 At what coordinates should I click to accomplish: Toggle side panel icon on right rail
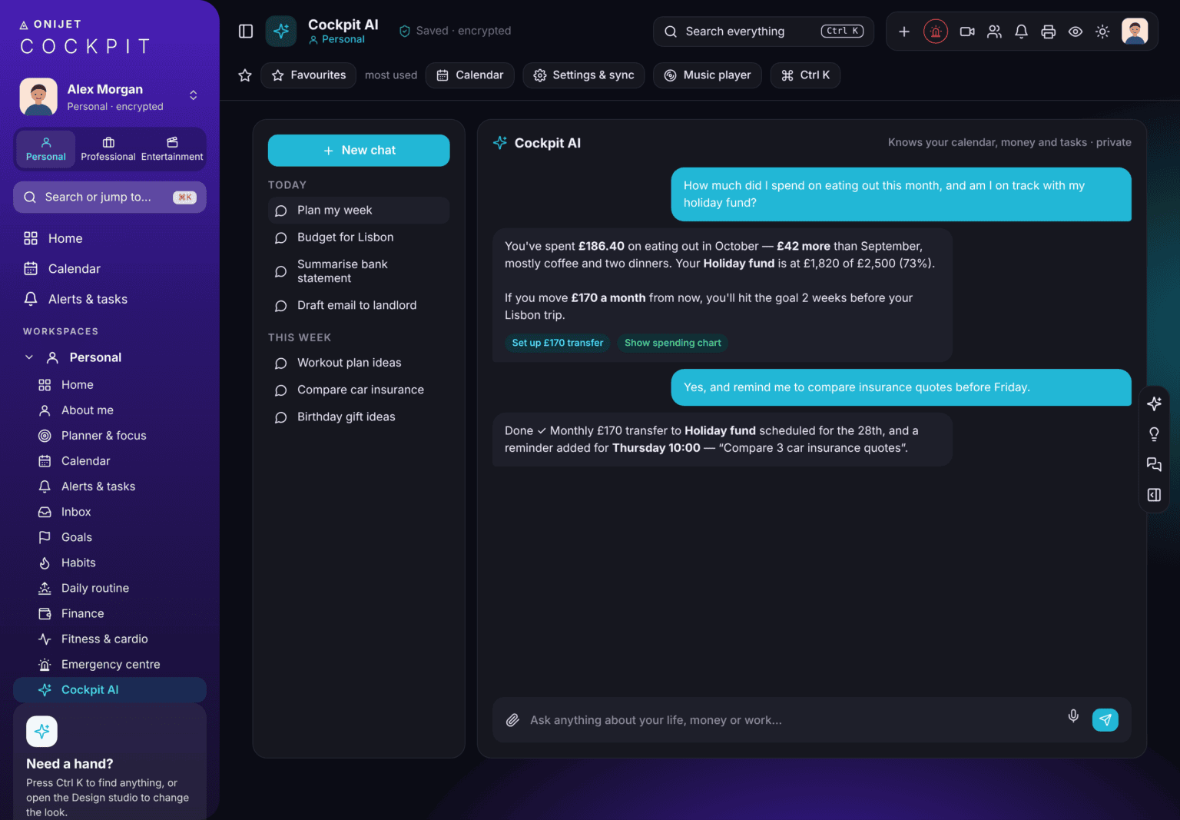pyautogui.click(x=1154, y=495)
